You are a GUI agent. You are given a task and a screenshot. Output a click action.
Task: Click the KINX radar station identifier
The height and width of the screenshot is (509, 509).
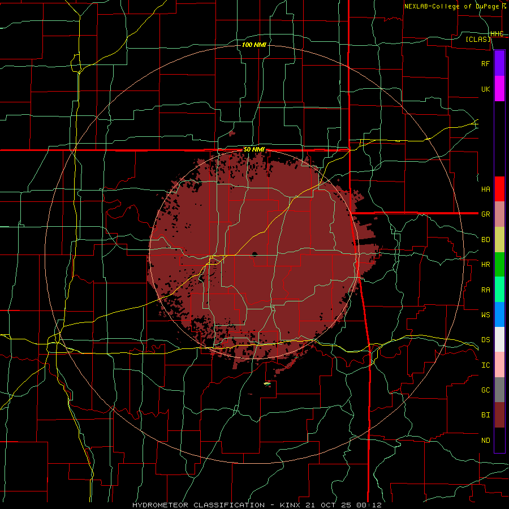point(291,505)
